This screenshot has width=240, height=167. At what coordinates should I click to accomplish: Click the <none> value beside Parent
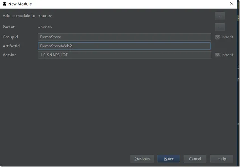(x=45, y=27)
